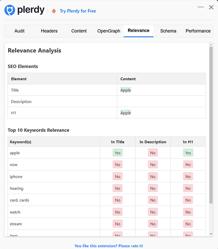
Task: Select the Relevance tab
Action: pyautogui.click(x=138, y=31)
